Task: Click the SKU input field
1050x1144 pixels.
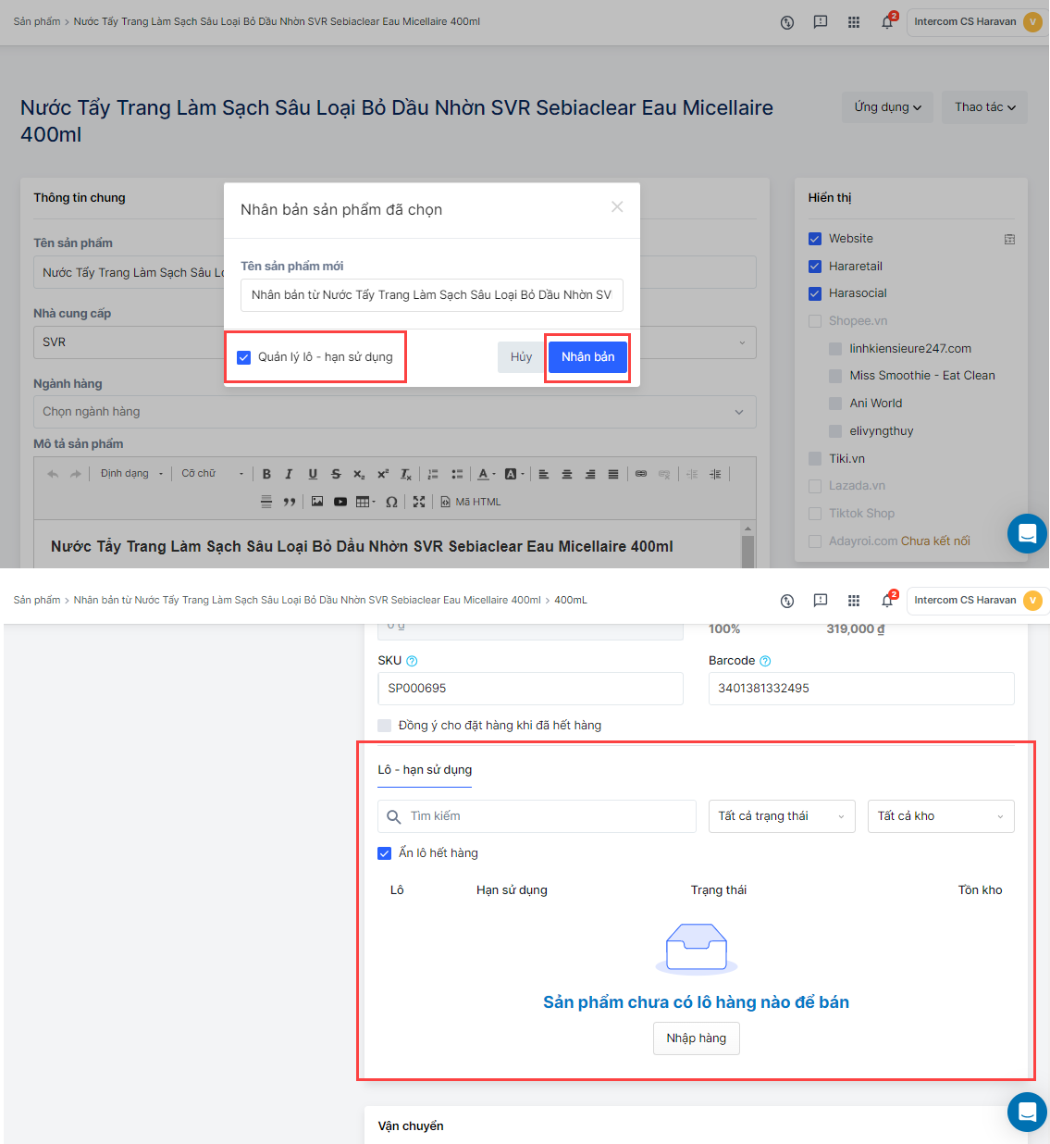Action: tap(530, 689)
